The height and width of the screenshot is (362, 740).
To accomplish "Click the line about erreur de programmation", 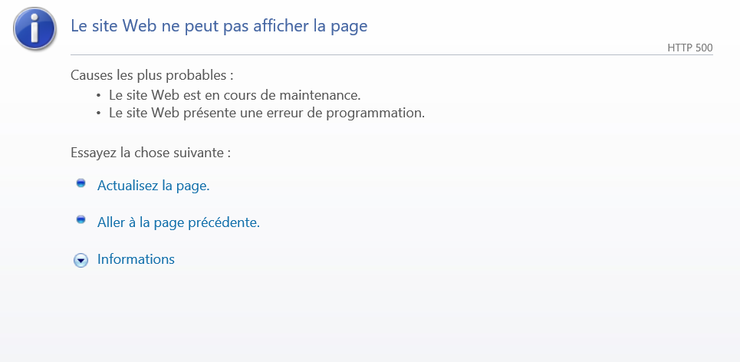I will 267,114.
